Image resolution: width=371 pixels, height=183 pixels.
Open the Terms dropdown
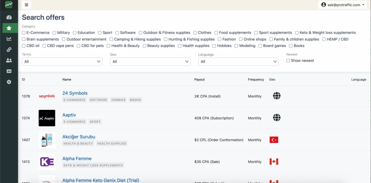(x=62, y=62)
